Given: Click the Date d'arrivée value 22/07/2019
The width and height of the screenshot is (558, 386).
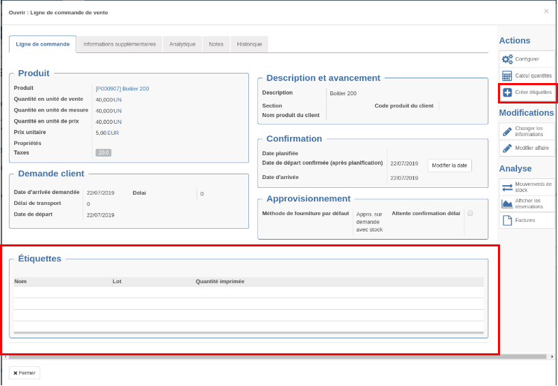Looking at the screenshot, I should [x=405, y=178].
